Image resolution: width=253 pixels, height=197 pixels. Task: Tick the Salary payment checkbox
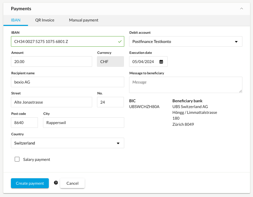click(17, 159)
